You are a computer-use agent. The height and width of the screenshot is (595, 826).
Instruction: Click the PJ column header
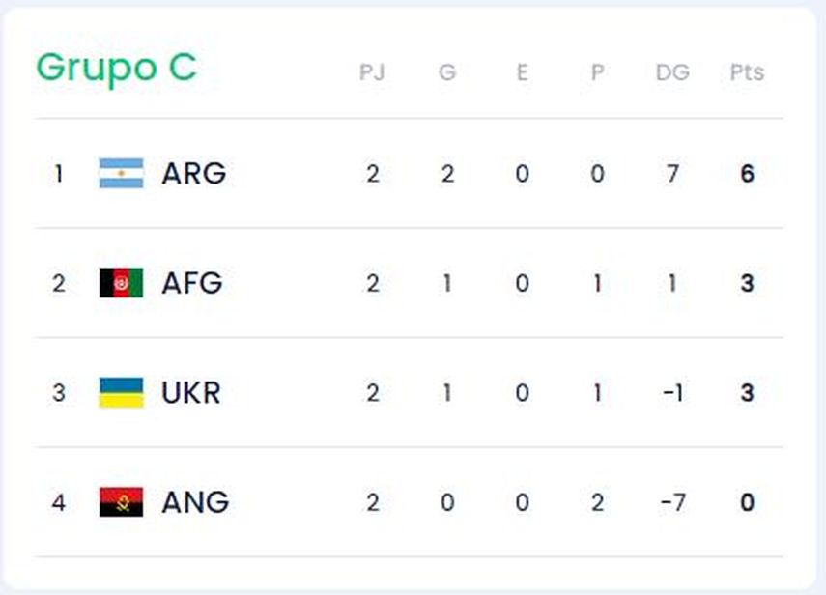[x=372, y=72]
